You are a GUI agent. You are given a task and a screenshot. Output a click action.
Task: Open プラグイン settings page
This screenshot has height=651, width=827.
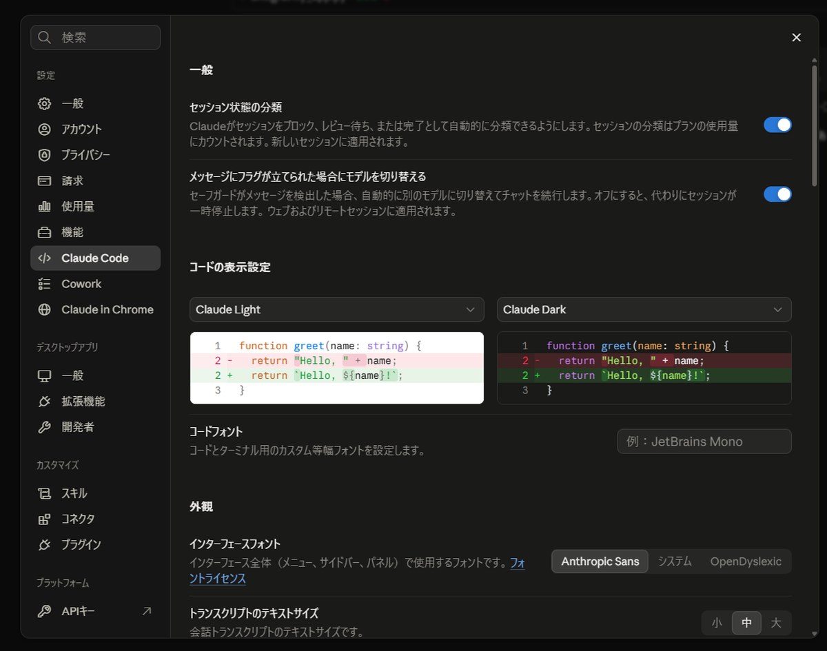pyautogui.click(x=96, y=544)
